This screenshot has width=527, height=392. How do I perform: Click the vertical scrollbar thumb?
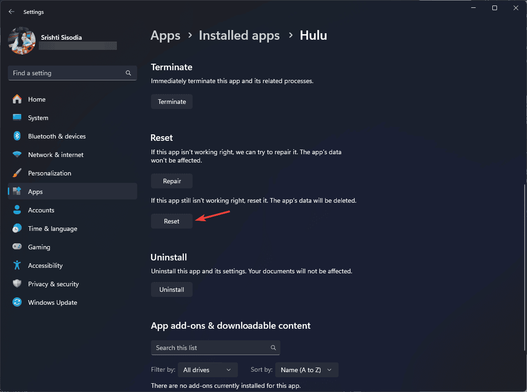click(524, 268)
